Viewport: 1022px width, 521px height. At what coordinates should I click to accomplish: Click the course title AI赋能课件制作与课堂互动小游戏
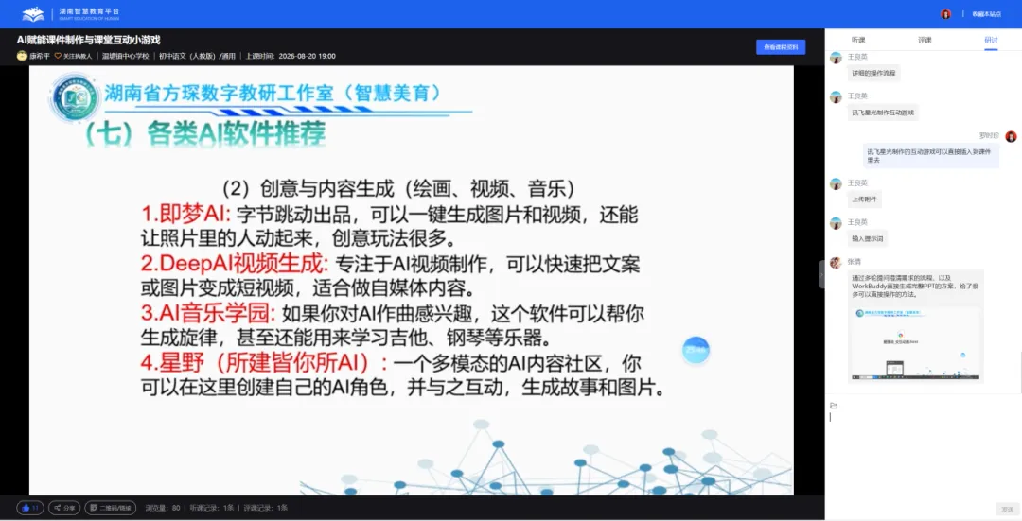(89, 41)
